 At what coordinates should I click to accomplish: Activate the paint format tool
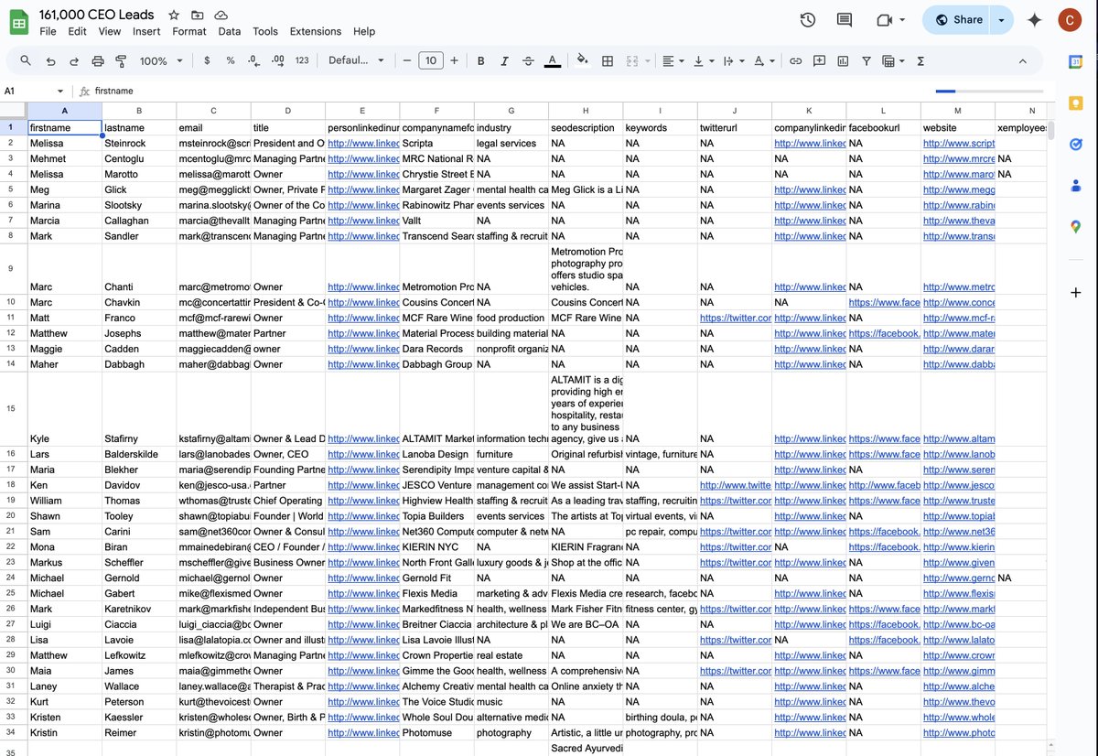coord(122,60)
